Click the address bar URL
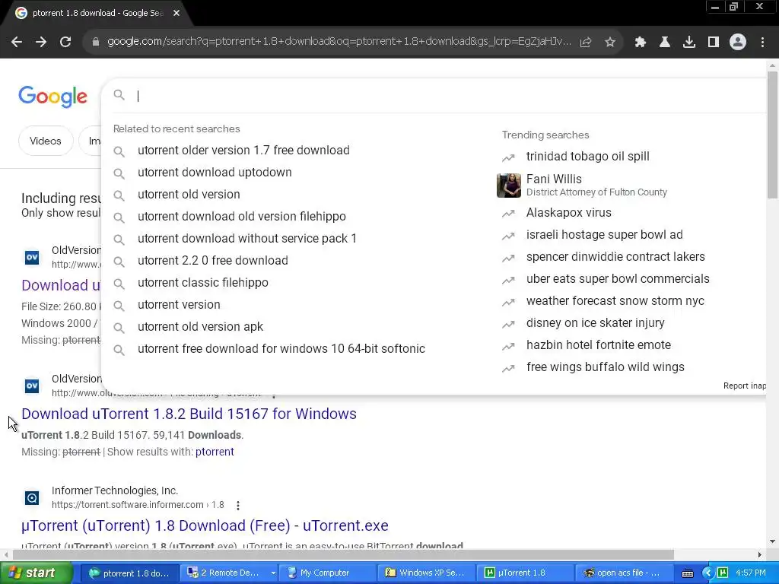This screenshot has height=584, width=779. pos(339,42)
